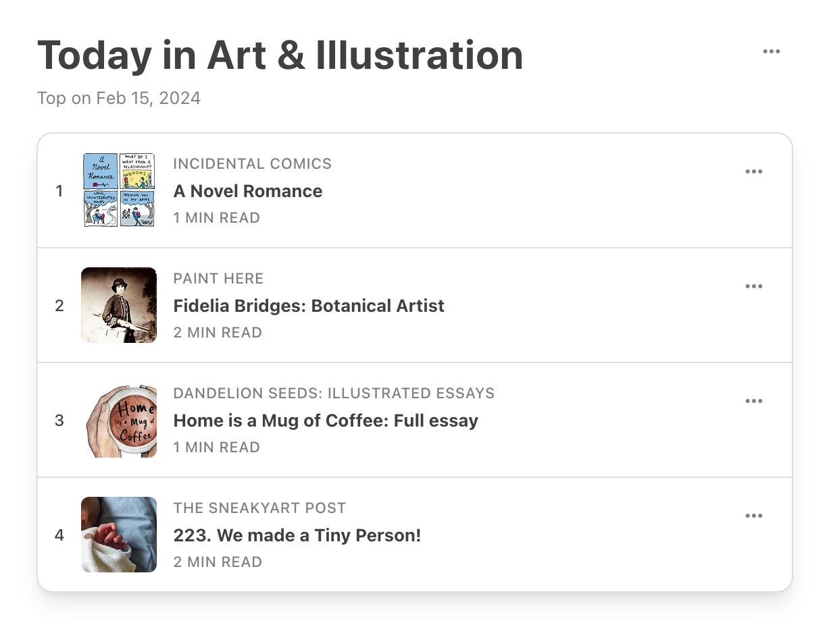Visit Dandelion Seeds: Illustrated Essays publication

[334, 394]
